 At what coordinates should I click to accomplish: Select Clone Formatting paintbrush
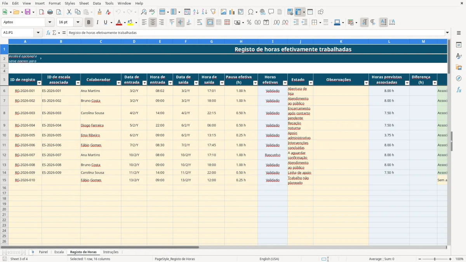click(99, 12)
